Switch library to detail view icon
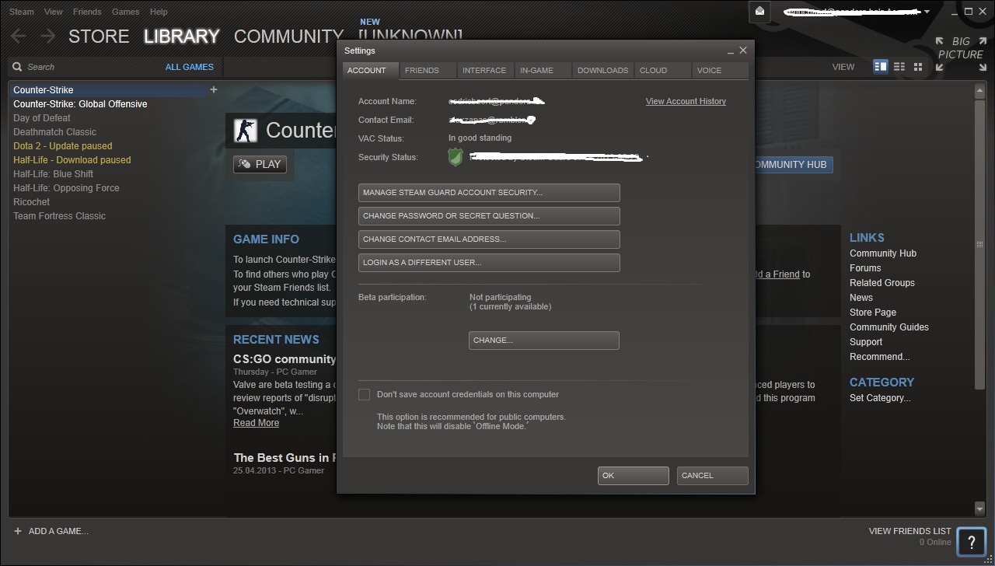The width and height of the screenshot is (995, 566). pyautogui.click(x=880, y=67)
